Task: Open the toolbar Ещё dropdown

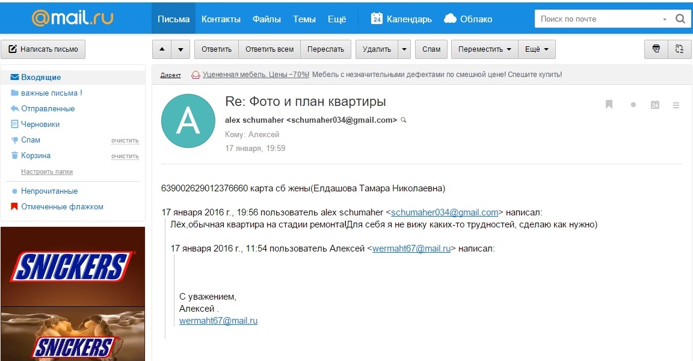Action: point(537,49)
